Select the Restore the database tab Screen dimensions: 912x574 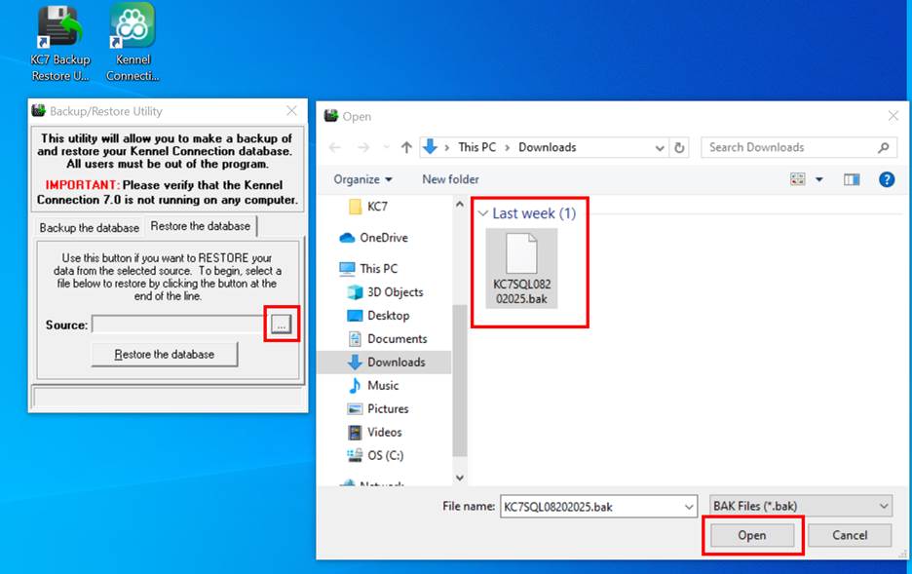tap(200, 226)
